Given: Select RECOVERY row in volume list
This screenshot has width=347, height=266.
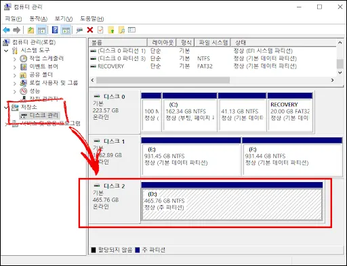Looking at the screenshot, I should click(x=212, y=66).
